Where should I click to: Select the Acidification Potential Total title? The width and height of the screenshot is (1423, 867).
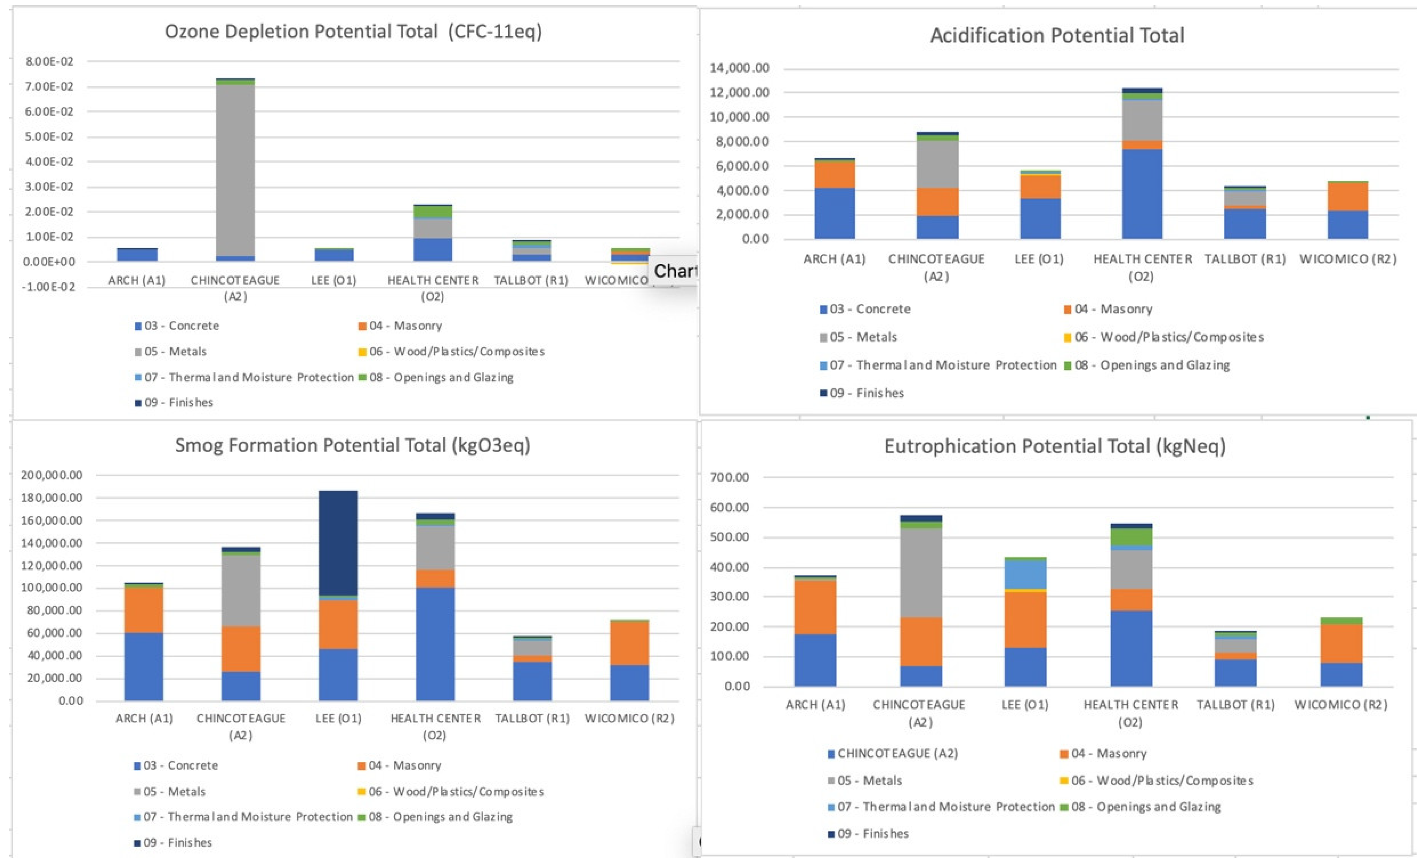[1057, 36]
